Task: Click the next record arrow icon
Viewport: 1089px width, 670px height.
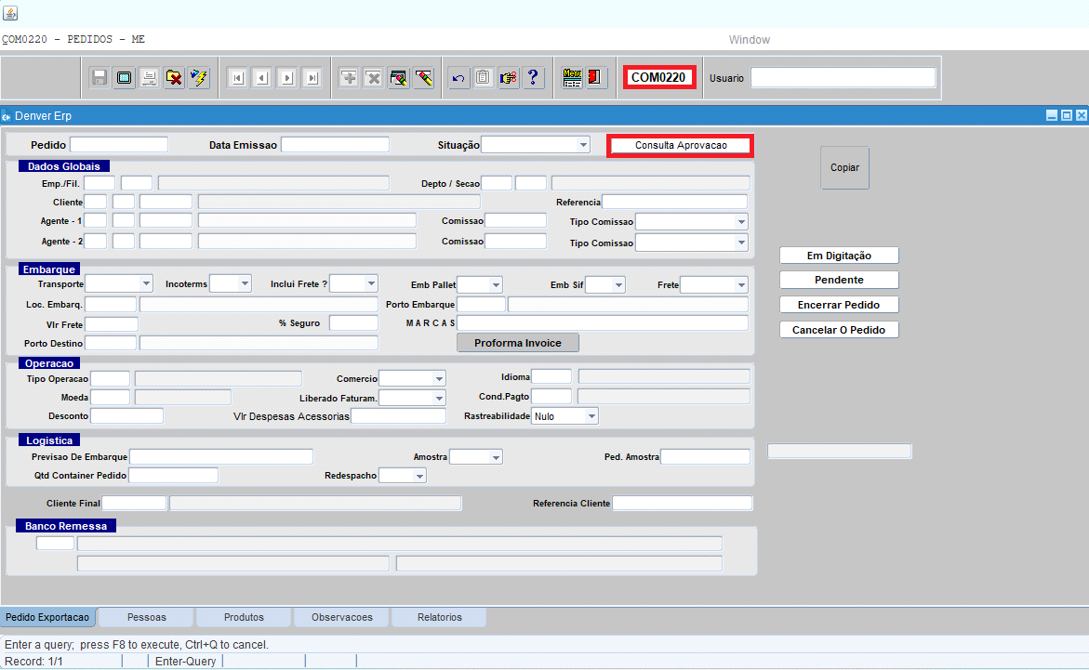Action: 287,78
